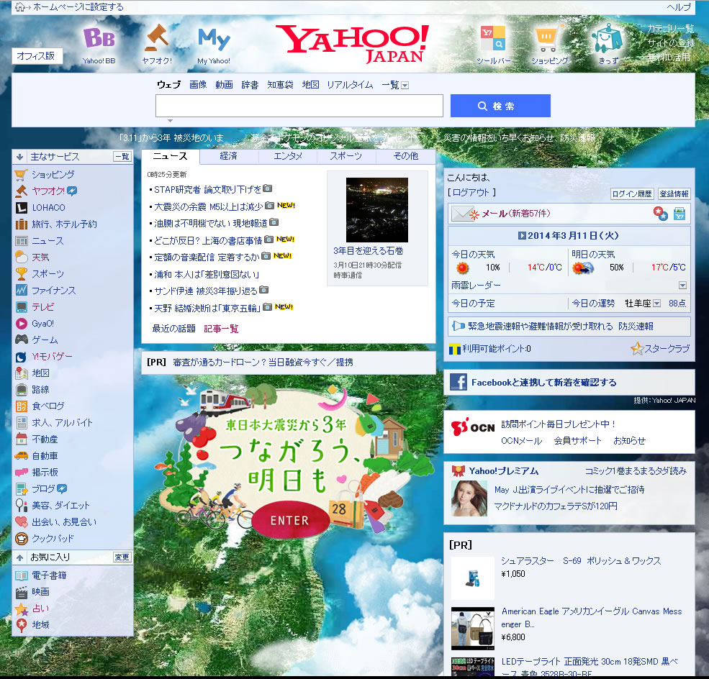
Task: Open the 占い star icon in favorites
Action: pyautogui.click(x=22, y=609)
